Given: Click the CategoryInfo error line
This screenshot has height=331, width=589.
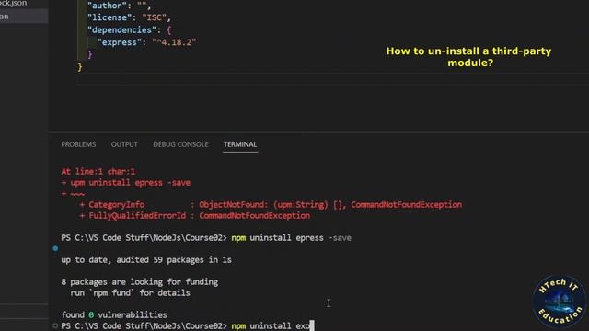Looking at the screenshot, I should tap(271, 204).
